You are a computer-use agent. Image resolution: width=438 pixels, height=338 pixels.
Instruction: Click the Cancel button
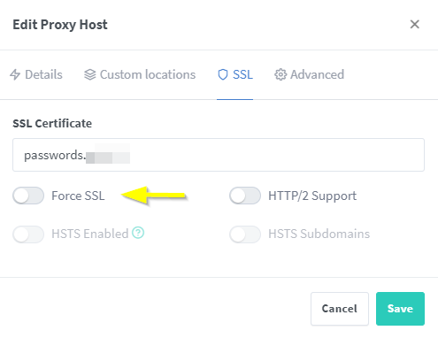tap(340, 309)
